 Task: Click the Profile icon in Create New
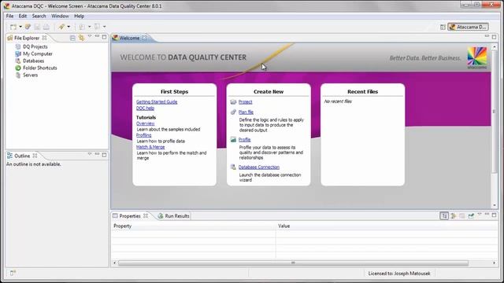coord(233,140)
